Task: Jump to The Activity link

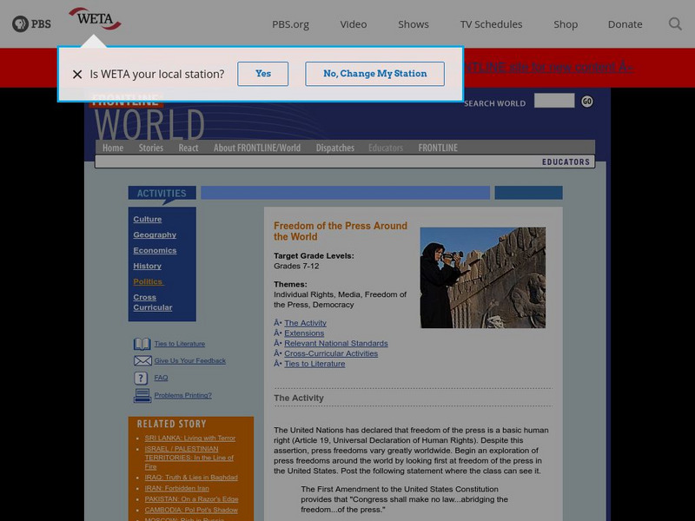Action: [x=306, y=323]
